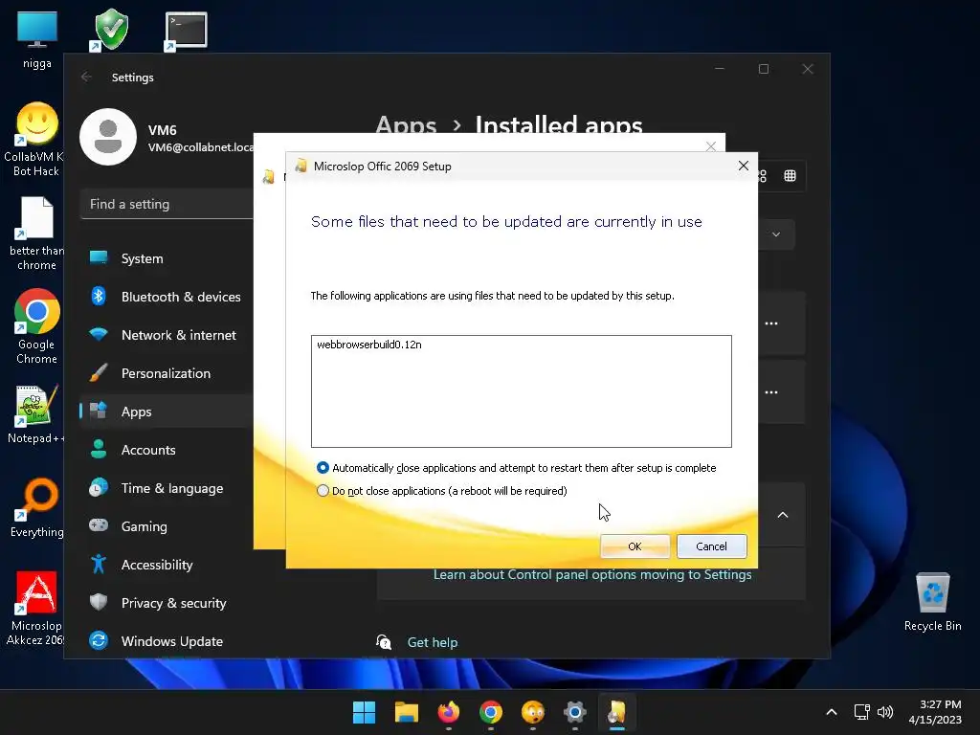Click Apps breadcrumb in Settings header
This screenshot has height=735, width=980.
pyautogui.click(x=406, y=125)
